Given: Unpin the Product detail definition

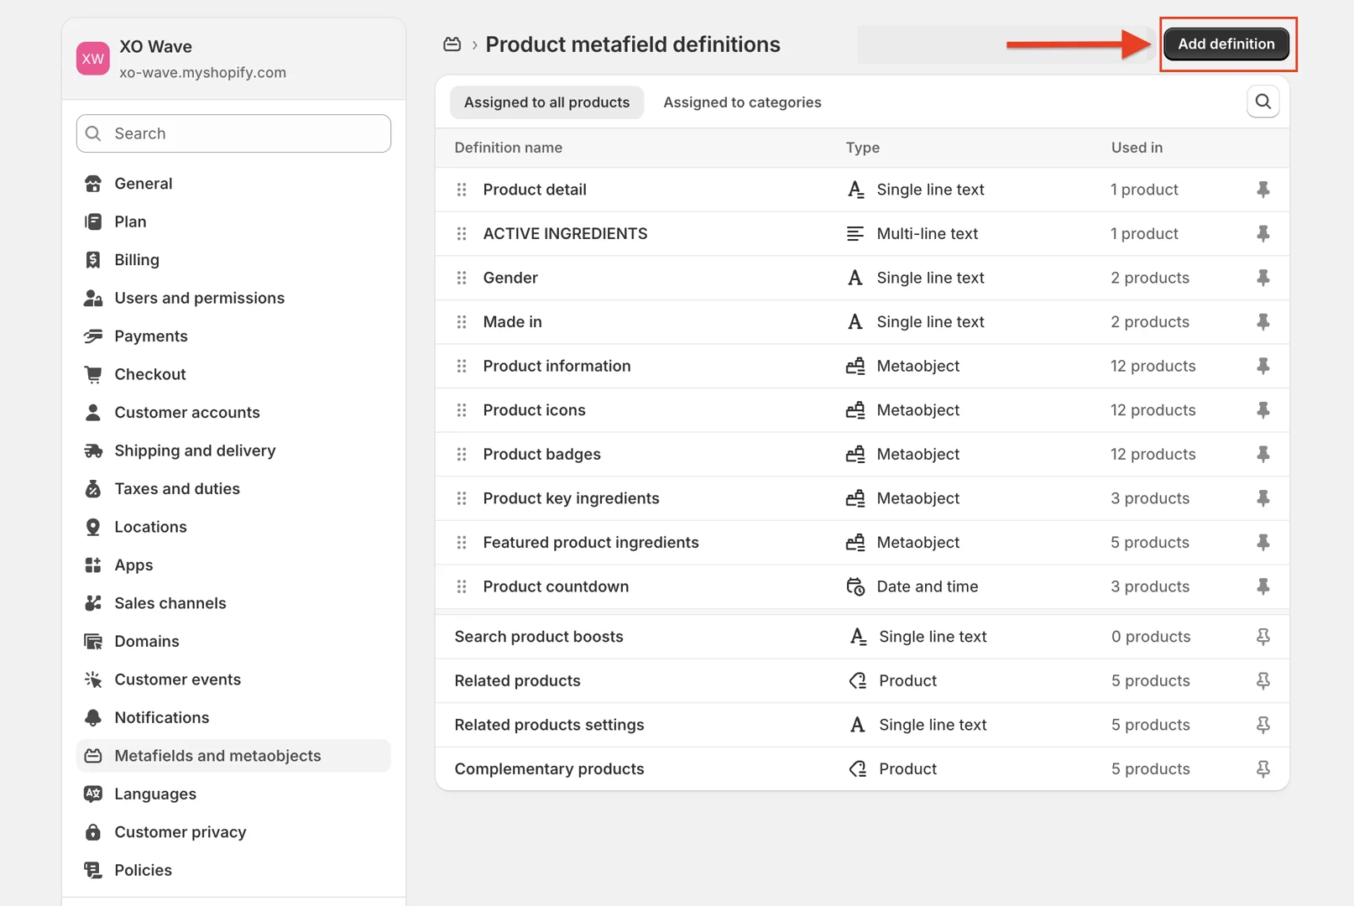Looking at the screenshot, I should coord(1263,190).
